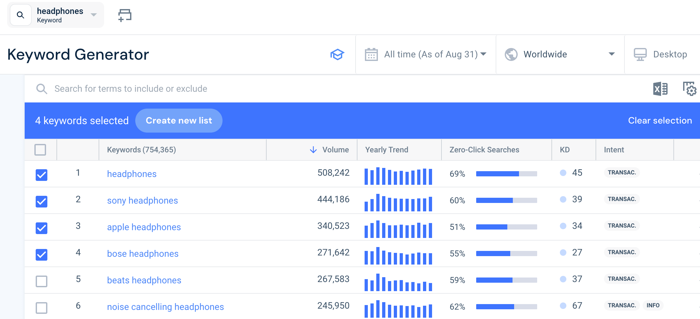
Task: Click the TRANSAC. tag in headphones row
Action: pyautogui.click(x=622, y=172)
